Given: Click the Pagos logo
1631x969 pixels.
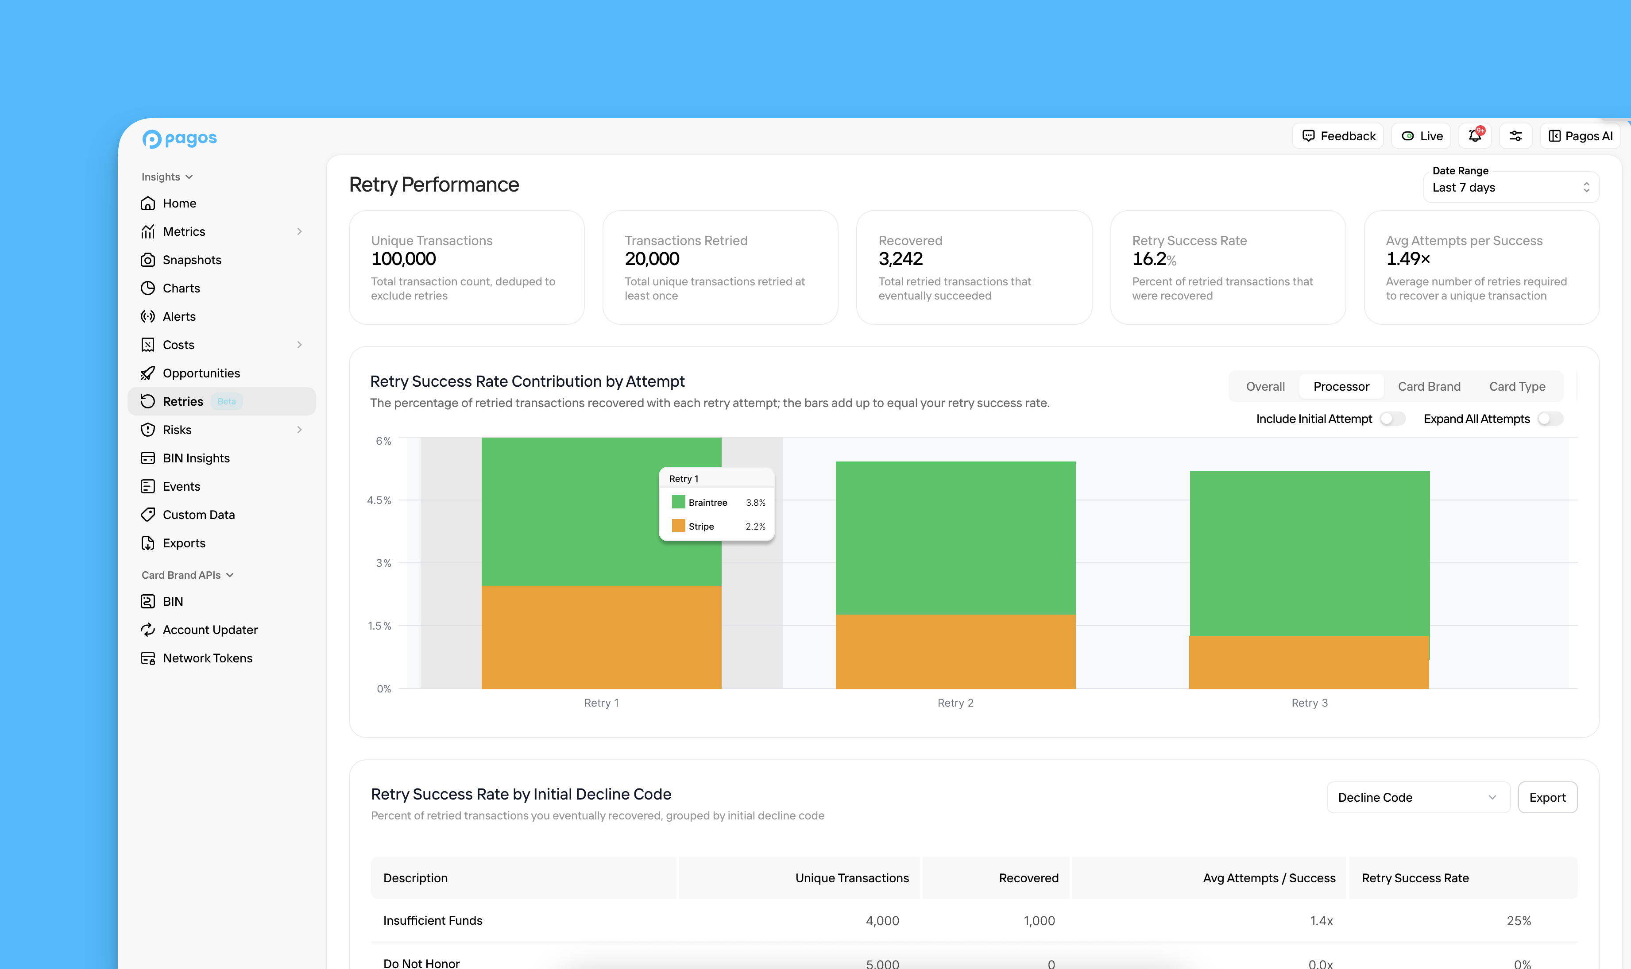Looking at the screenshot, I should [180, 138].
